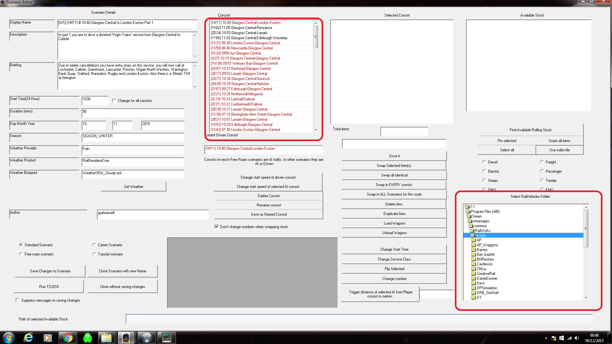Open the green ghost VPN taskbar icon
Screen dimensions: 612x344
tap(87, 338)
